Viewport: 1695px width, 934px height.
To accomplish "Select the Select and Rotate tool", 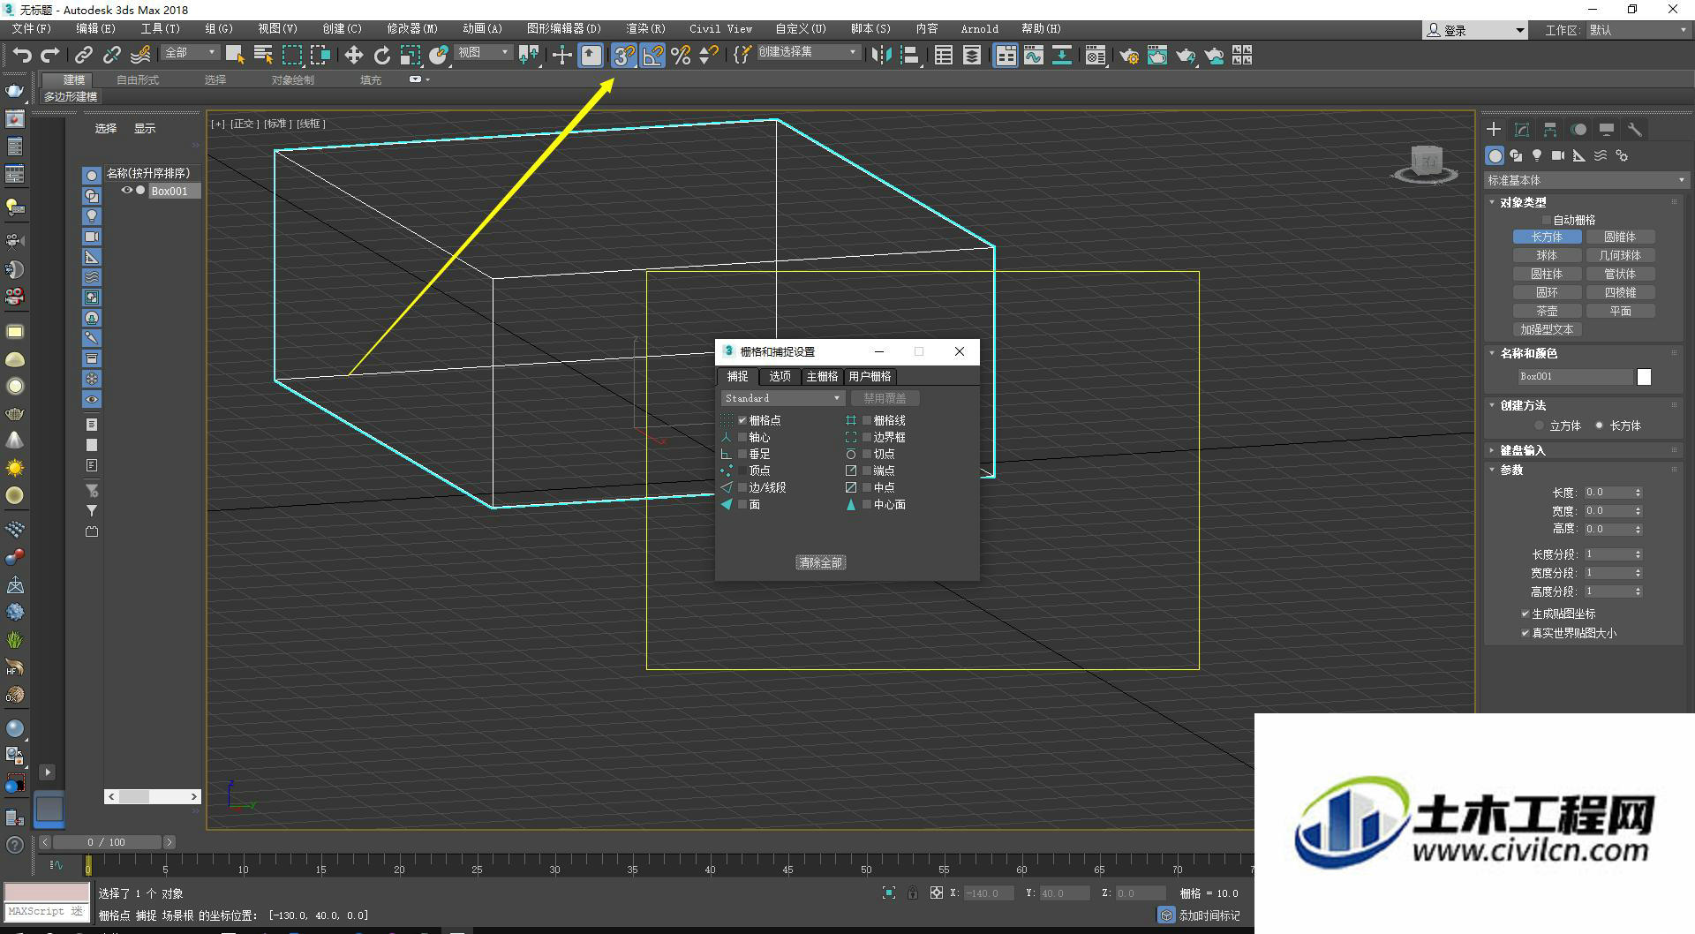I will [x=381, y=55].
